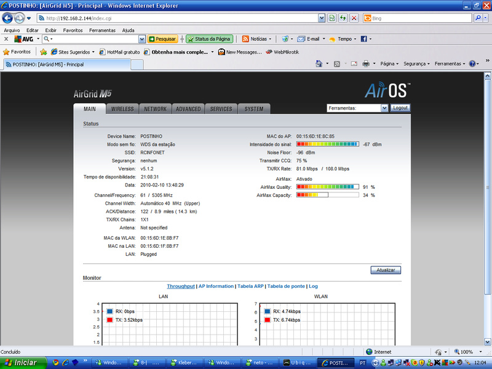492x369 pixels.
Task: Open AVG Status da Página
Action: tap(210, 39)
